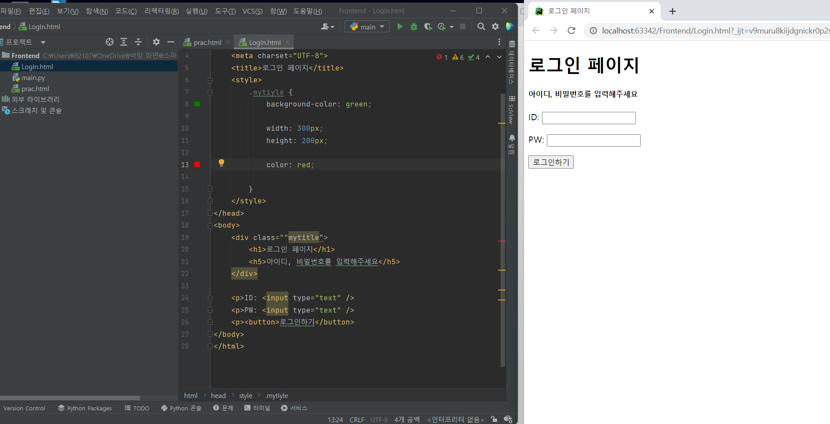This screenshot has height=424, width=830.
Task: Open the Python console tool window
Action: pyautogui.click(x=181, y=408)
